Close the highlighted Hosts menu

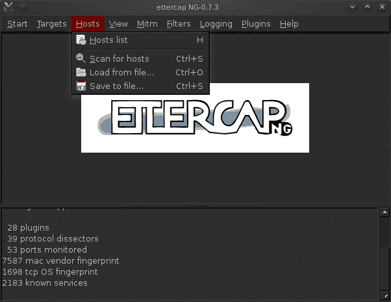coord(88,24)
